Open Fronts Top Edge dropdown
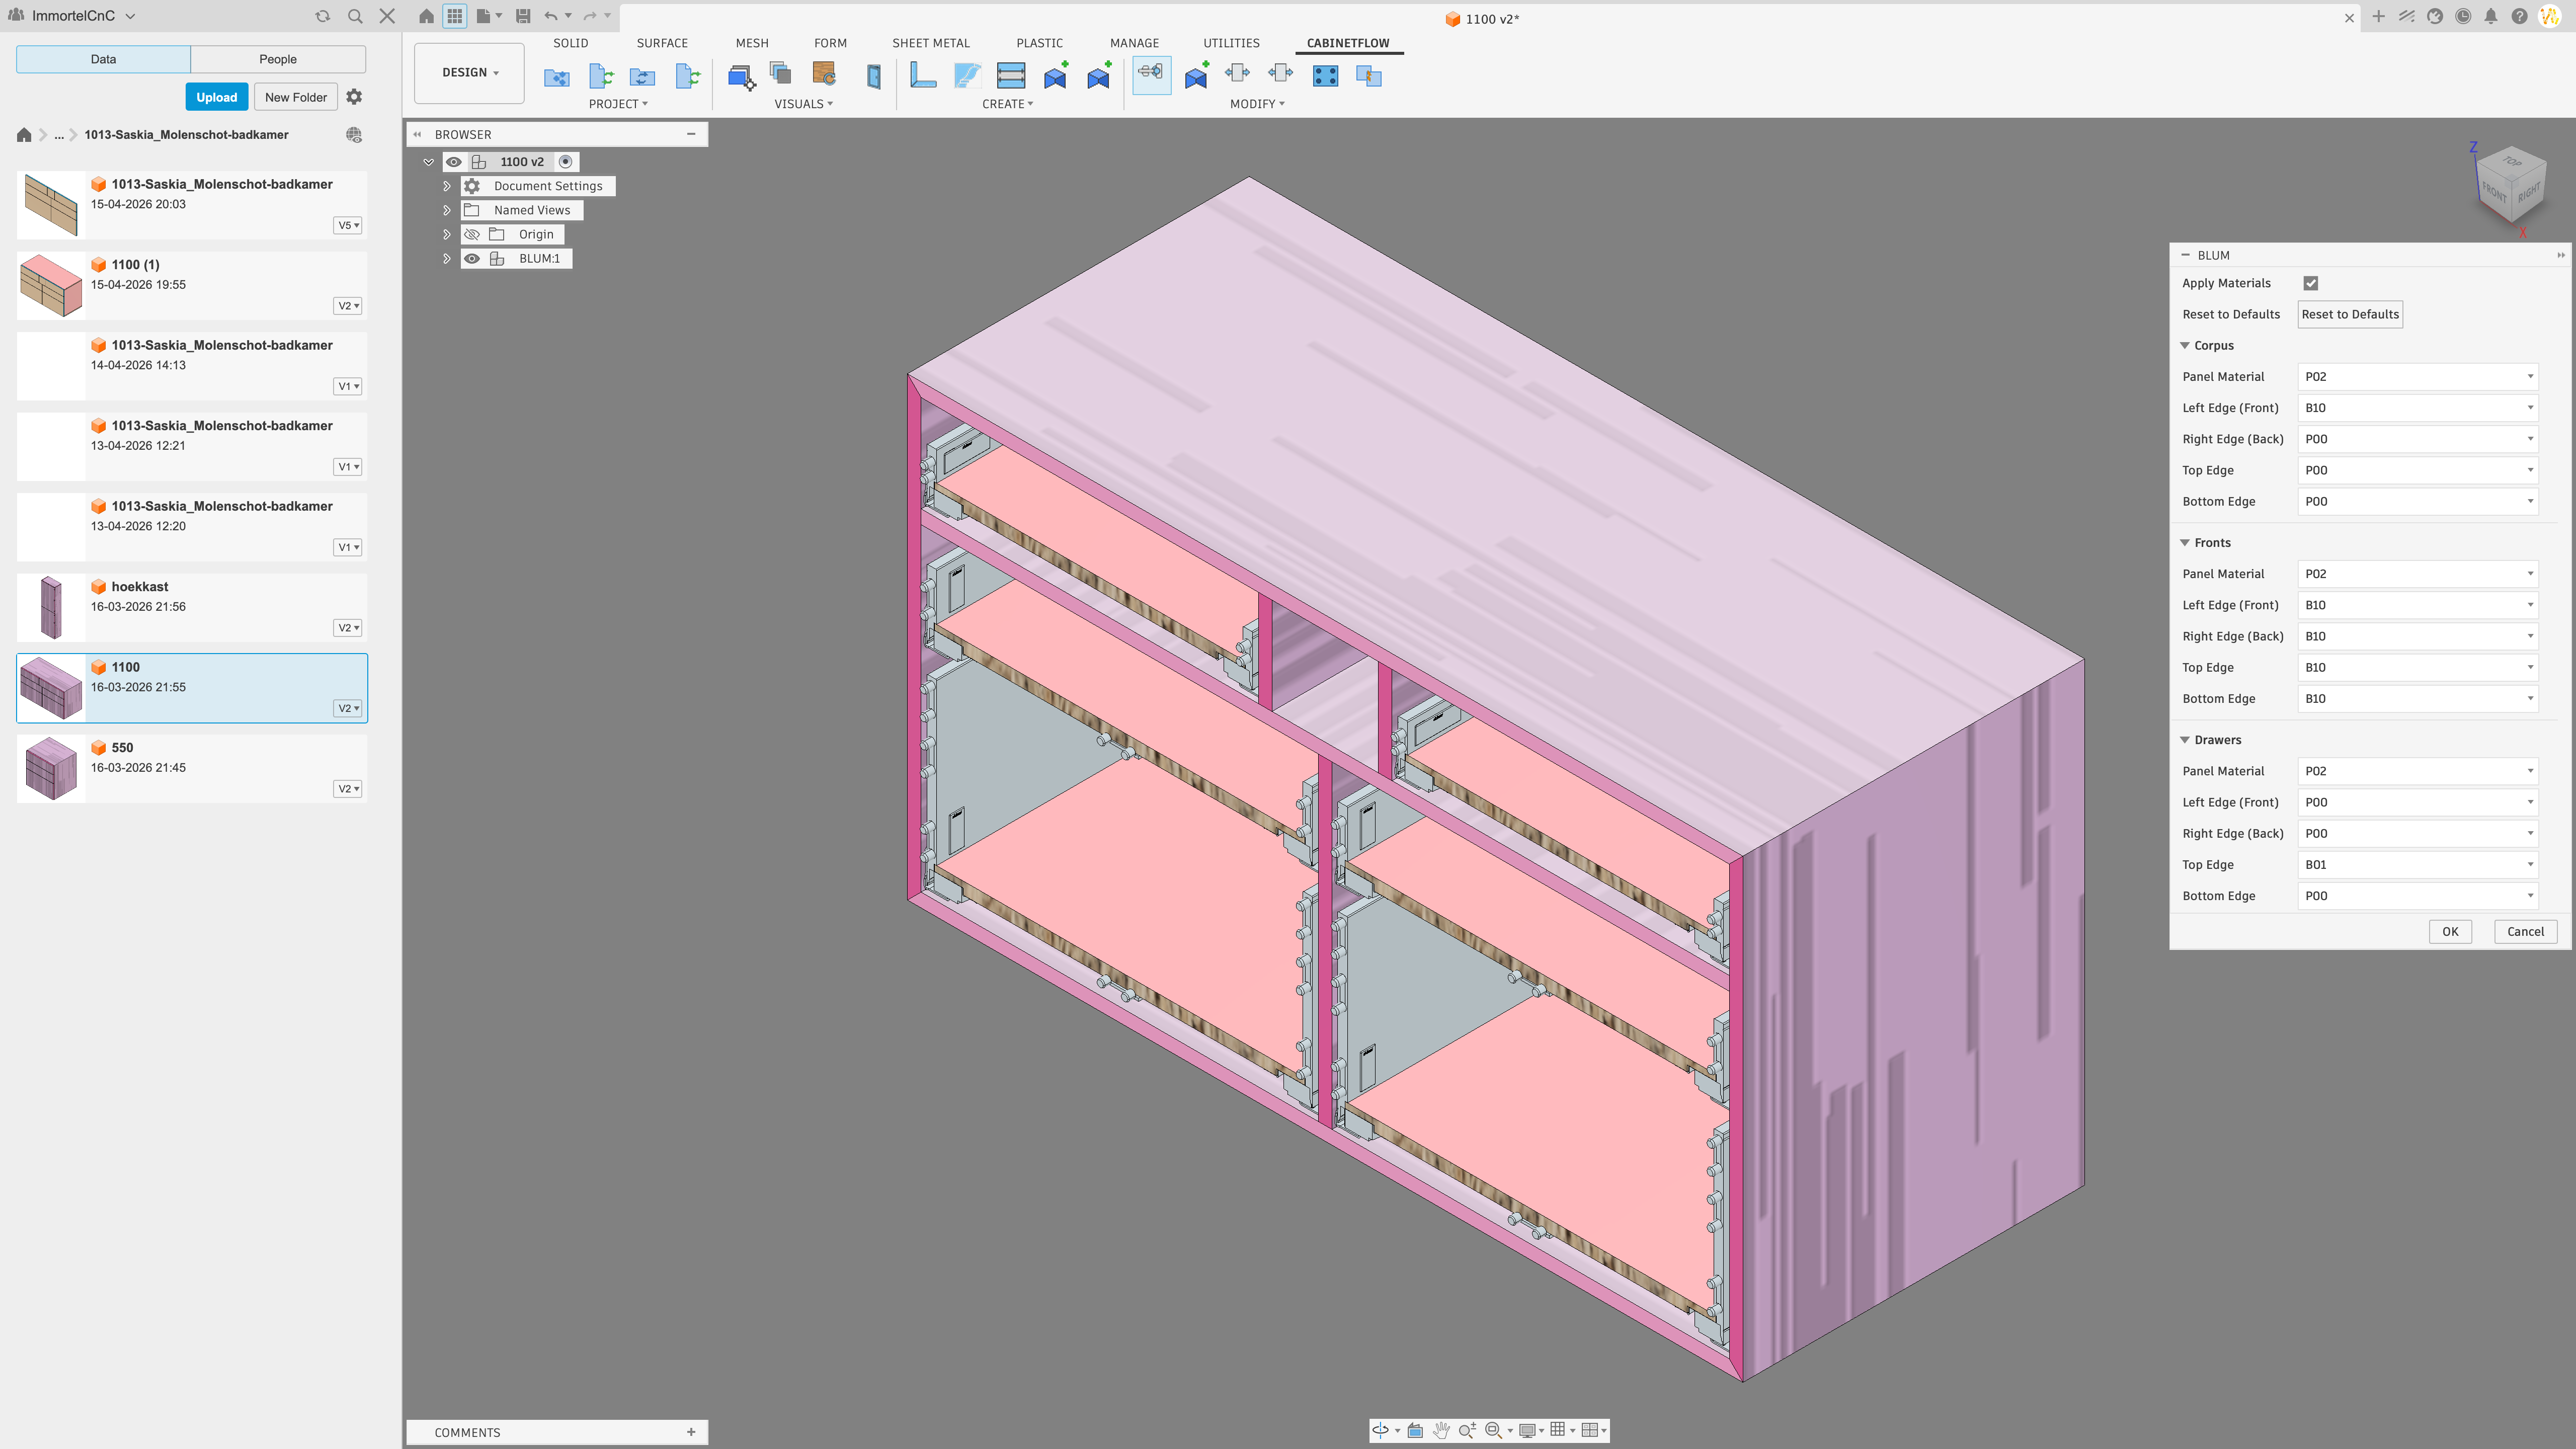The image size is (2576, 1449). 2418,668
